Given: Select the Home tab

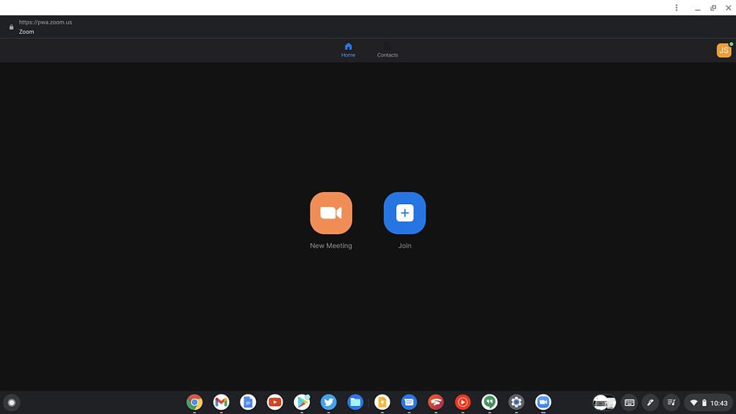Looking at the screenshot, I should click(x=348, y=50).
